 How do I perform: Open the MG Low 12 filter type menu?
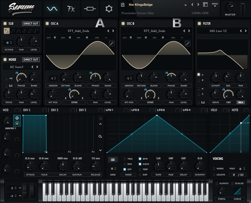(218, 31)
